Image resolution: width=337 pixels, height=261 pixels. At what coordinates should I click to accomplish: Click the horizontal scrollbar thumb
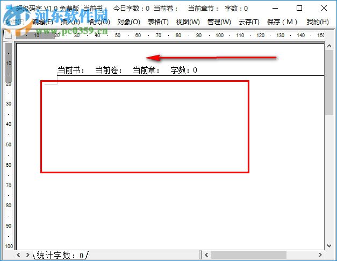(249, 255)
